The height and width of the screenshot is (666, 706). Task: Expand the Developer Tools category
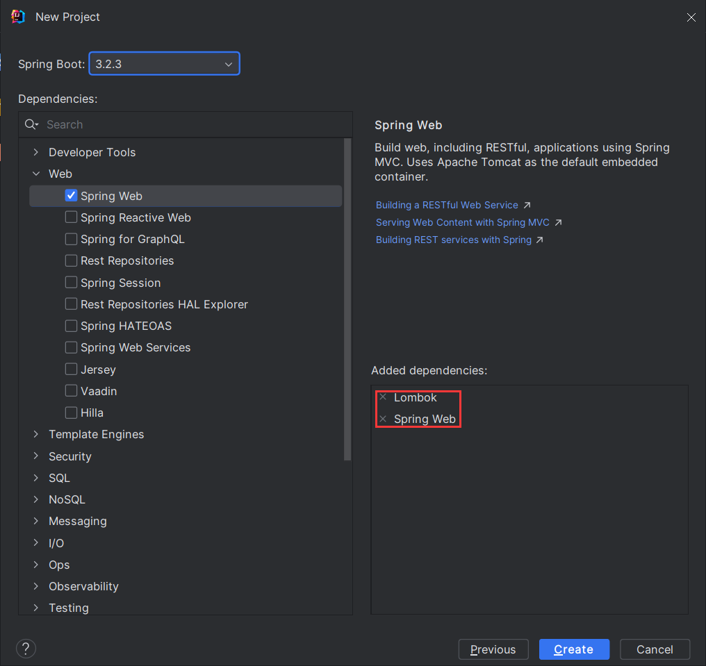click(36, 152)
